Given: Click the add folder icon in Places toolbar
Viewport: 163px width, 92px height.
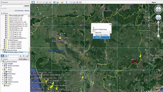Looking at the screenshot, I should [28, 56].
